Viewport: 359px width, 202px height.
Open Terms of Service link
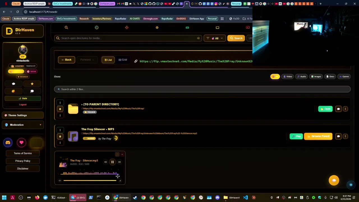coord(23,153)
